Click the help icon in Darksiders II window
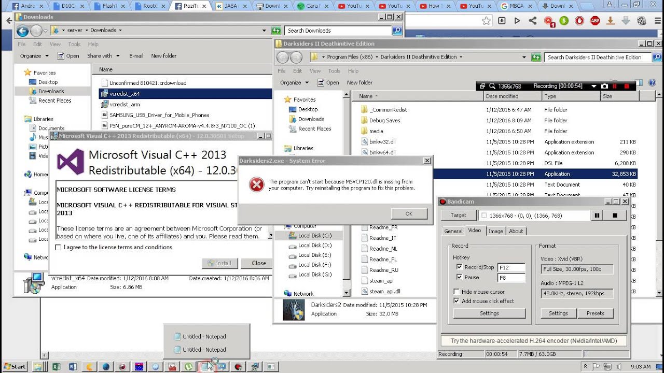The image size is (664, 373). [653, 82]
